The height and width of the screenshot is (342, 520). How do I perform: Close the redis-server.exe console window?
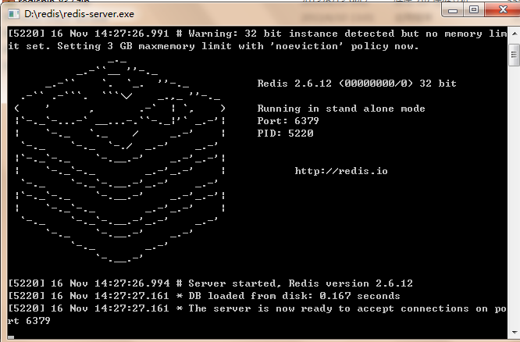pos(502,10)
